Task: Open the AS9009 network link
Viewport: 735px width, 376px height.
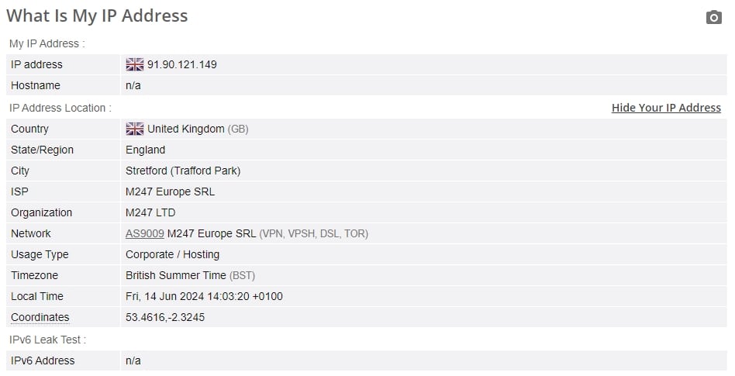Action: pos(145,233)
